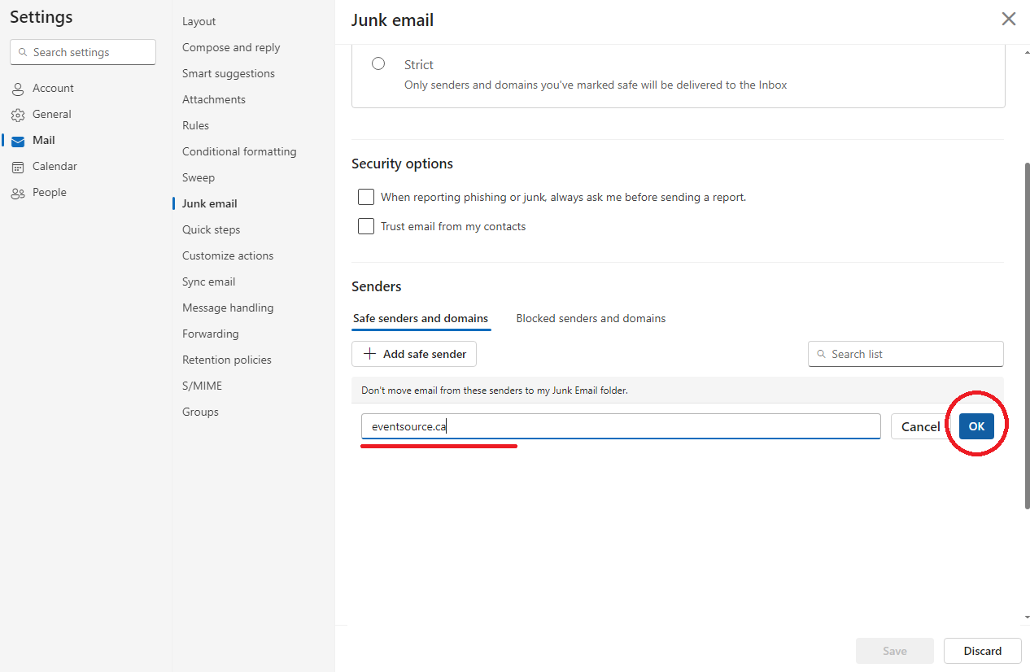
Task: Click the eventsource.ca sender input field
Action: [x=621, y=426]
